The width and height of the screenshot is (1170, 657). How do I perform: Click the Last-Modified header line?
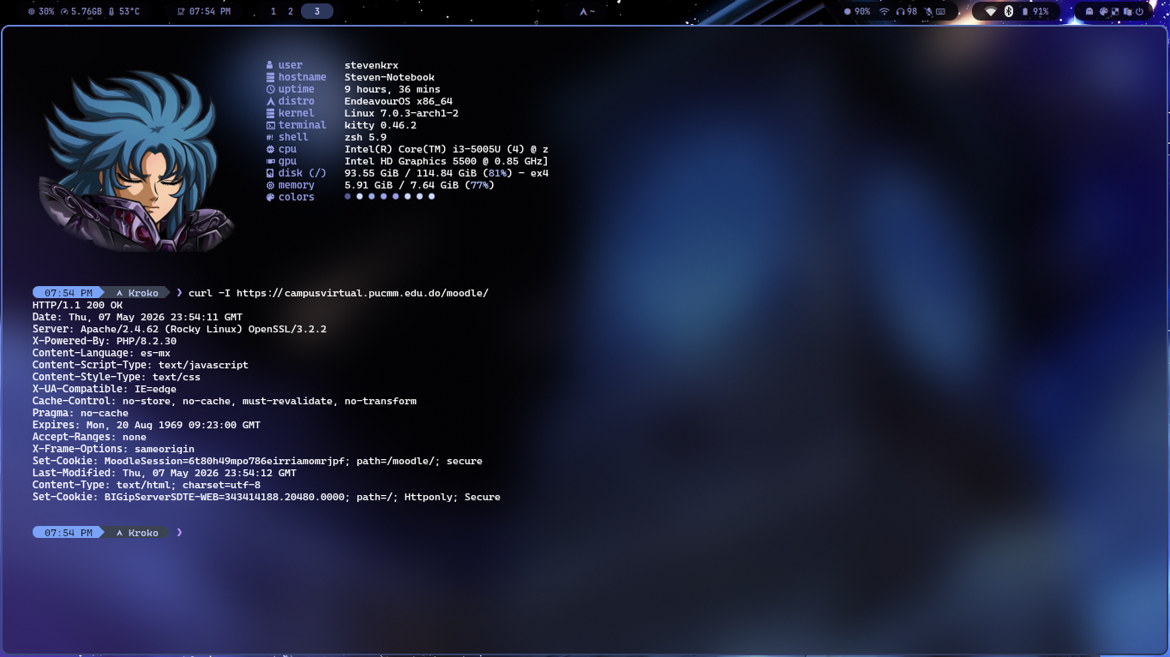pos(165,473)
